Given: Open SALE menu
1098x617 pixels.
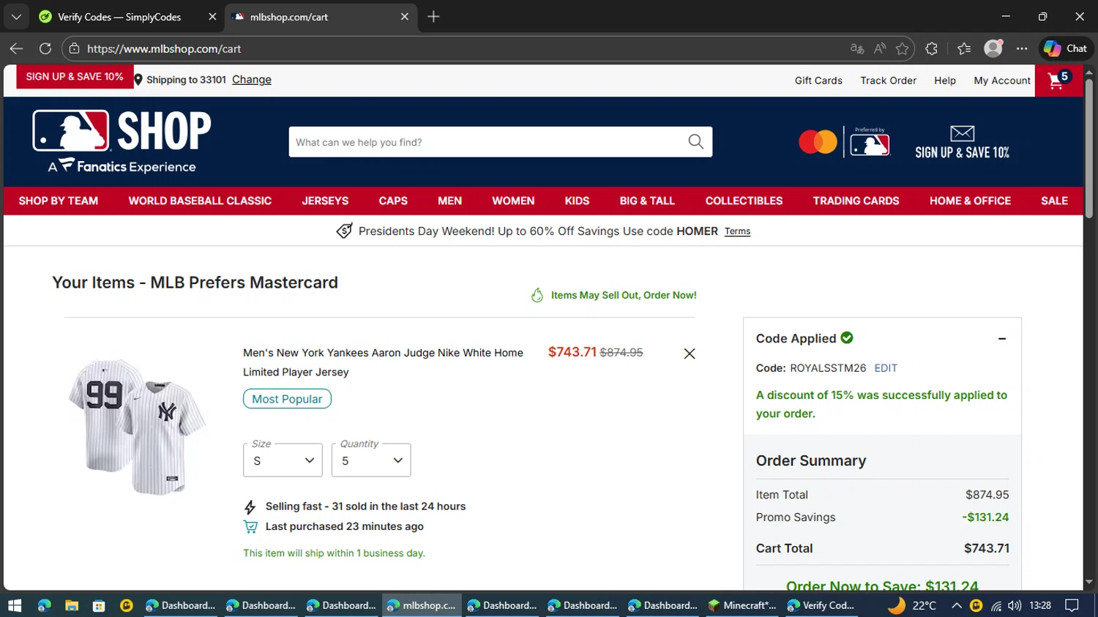Looking at the screenshot, I should pos(1054,201).
